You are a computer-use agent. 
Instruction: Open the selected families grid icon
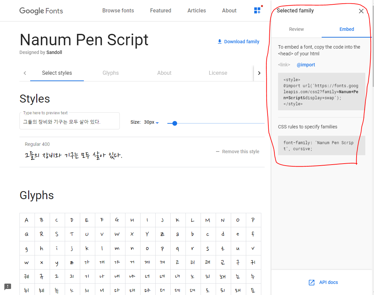pos(257,10)
